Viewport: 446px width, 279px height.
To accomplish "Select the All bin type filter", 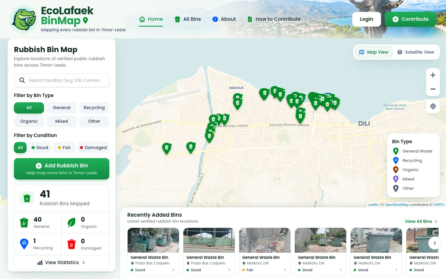I will click(x=29, y=108).
